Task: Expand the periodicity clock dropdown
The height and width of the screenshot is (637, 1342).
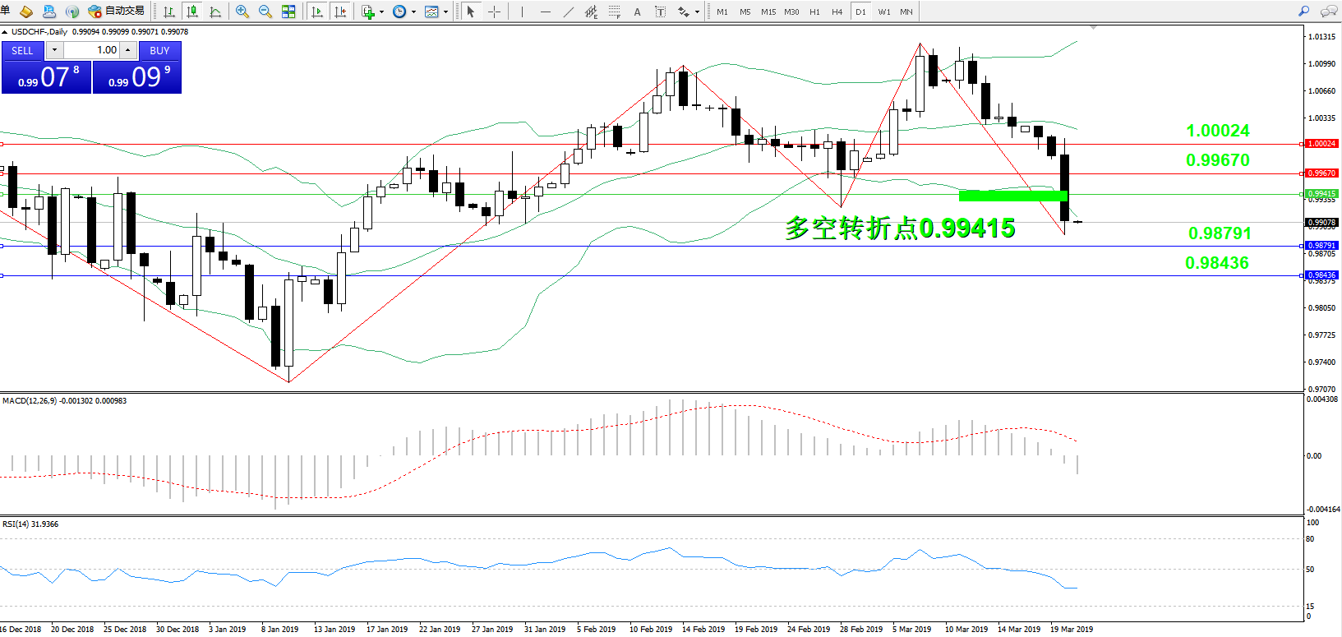Action: tap(413, 12)
